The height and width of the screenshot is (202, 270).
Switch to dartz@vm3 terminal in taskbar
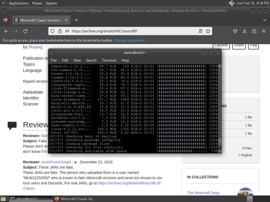click(x=31, y=199)
